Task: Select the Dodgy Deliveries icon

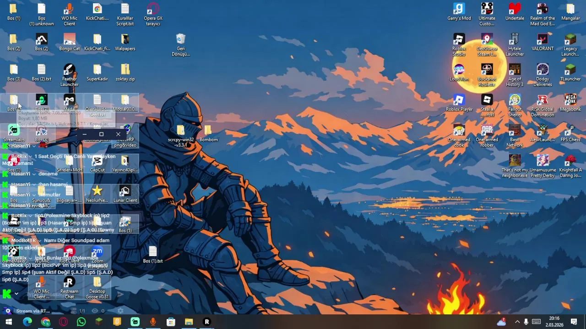Action: (543, 75)
